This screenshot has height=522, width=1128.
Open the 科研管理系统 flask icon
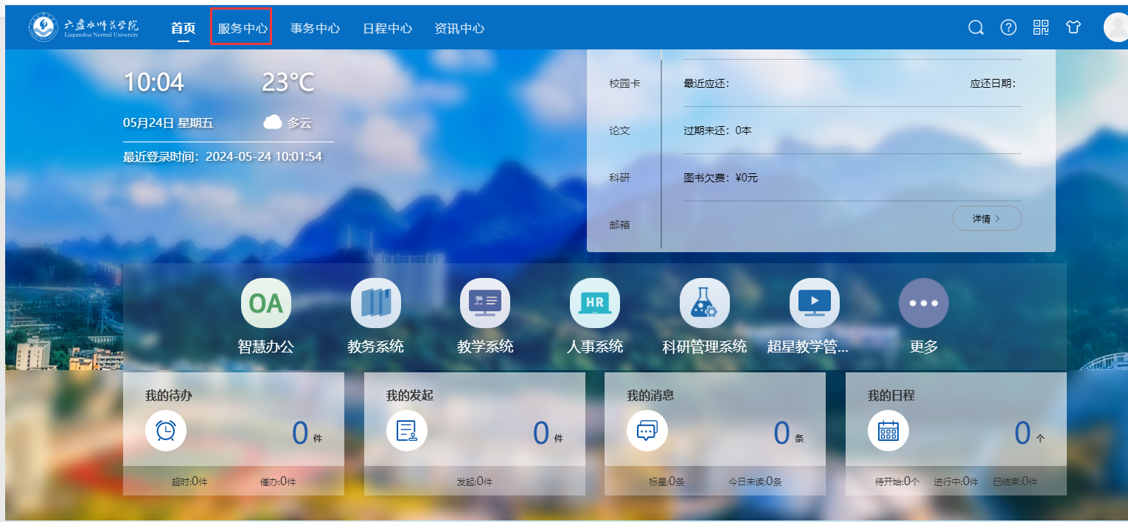pyautogui.click(x=705, y=303)
